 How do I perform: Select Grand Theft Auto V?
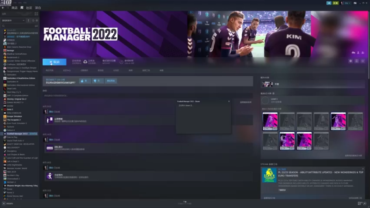16,141
